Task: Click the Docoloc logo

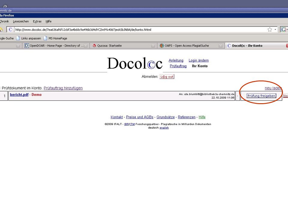Action: (135, 63)
